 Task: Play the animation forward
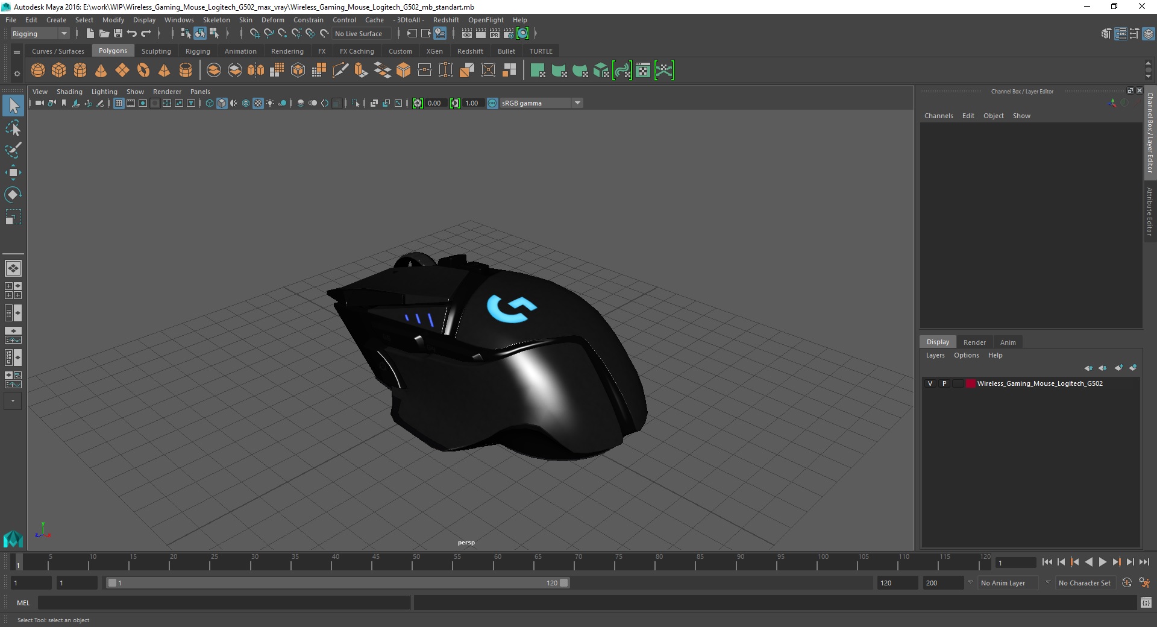[x=1102, y=562]
